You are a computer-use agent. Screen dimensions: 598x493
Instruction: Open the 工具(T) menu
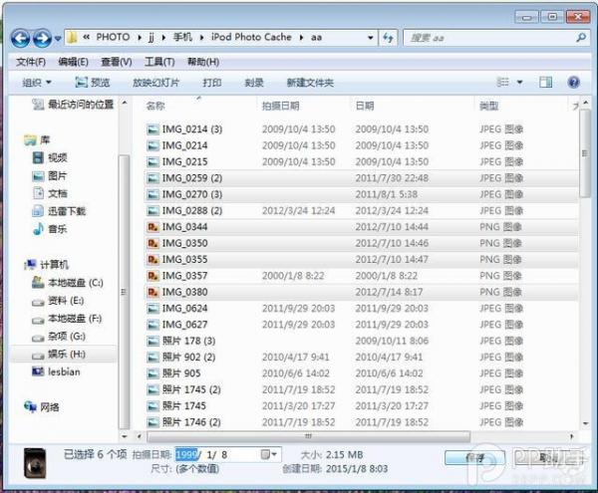click(146, 62)
